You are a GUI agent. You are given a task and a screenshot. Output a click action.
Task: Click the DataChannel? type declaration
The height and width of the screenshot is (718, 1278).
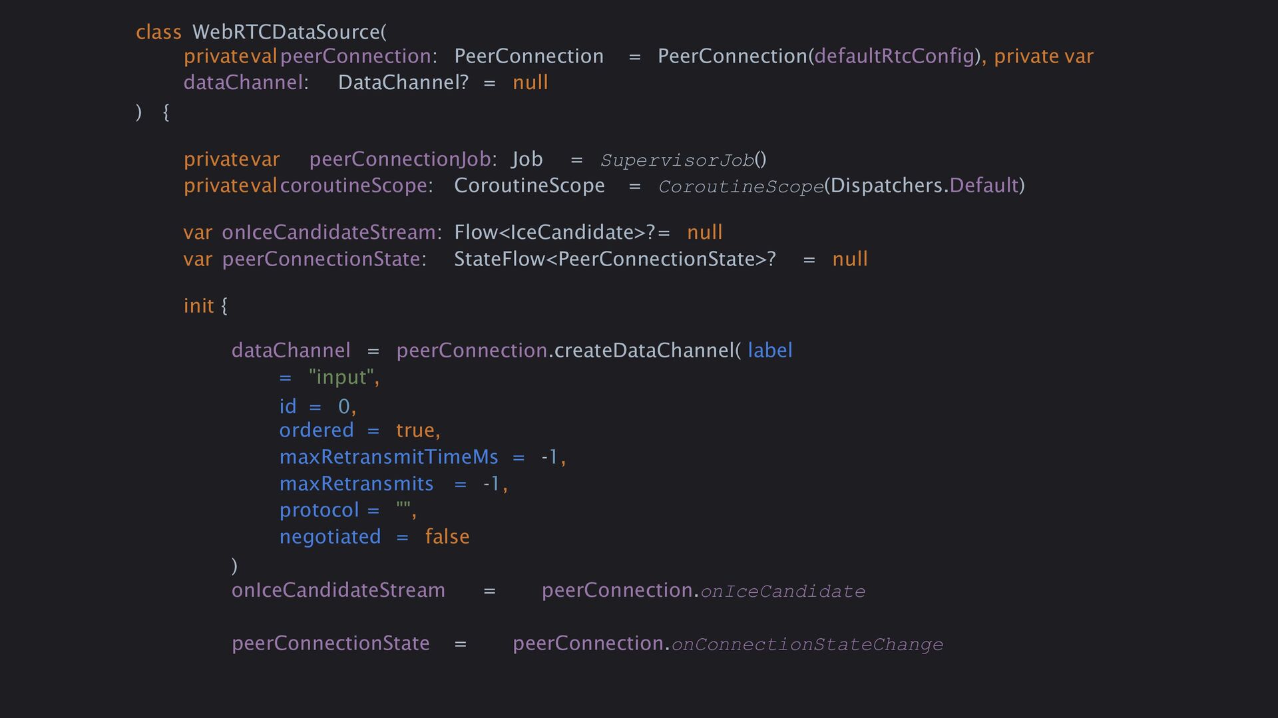403,83
